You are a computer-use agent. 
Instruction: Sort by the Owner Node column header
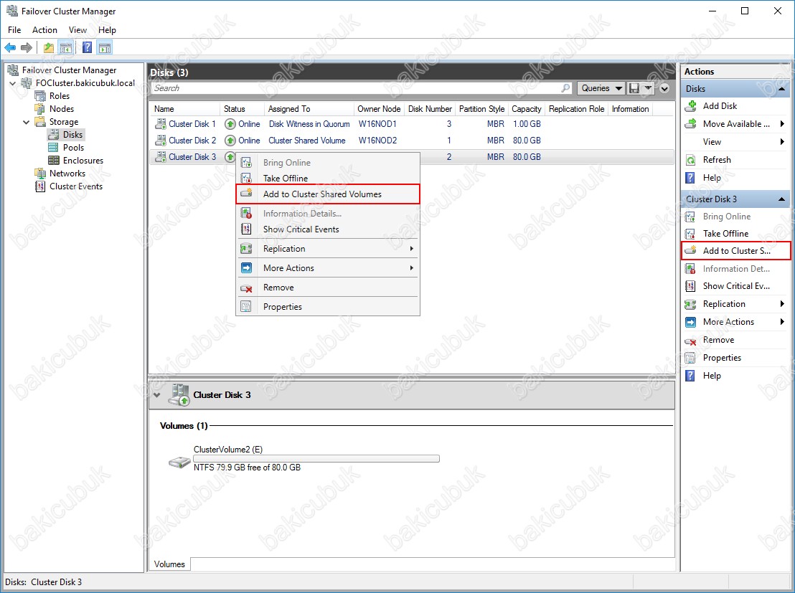(379, 109)
